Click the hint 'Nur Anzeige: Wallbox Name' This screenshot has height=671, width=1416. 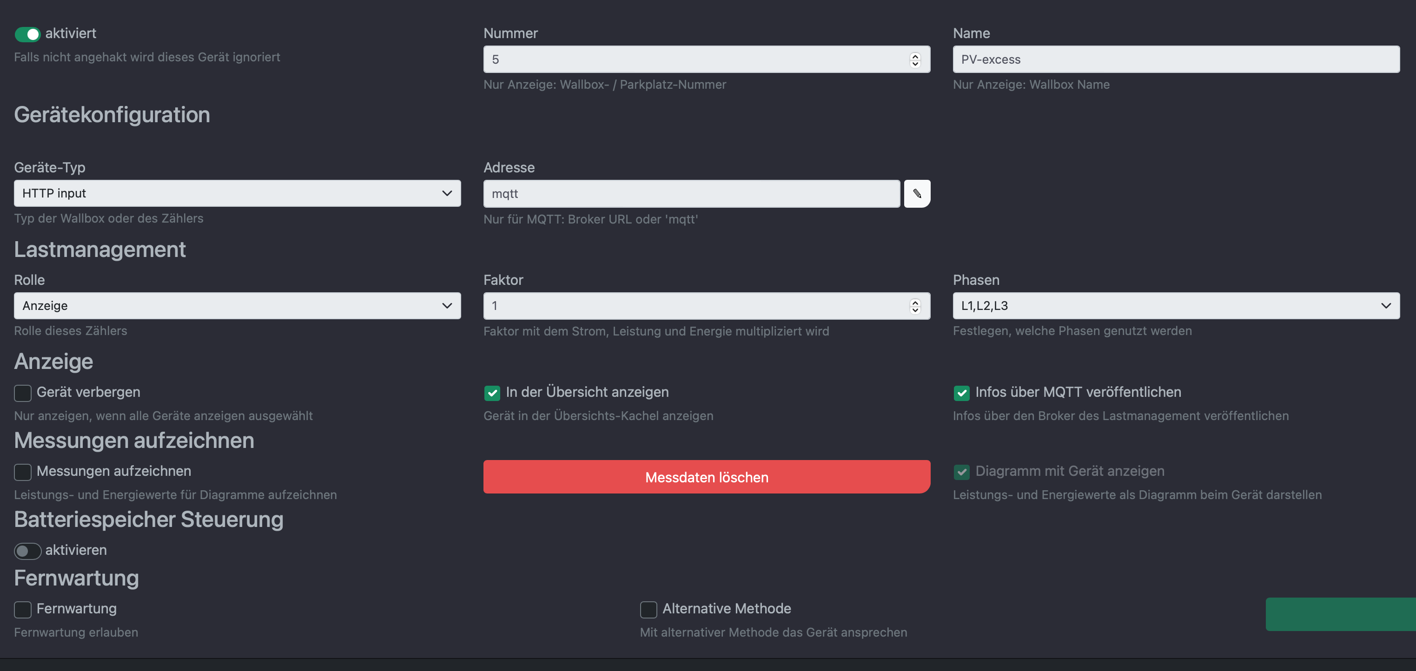tap(1031, 85)
